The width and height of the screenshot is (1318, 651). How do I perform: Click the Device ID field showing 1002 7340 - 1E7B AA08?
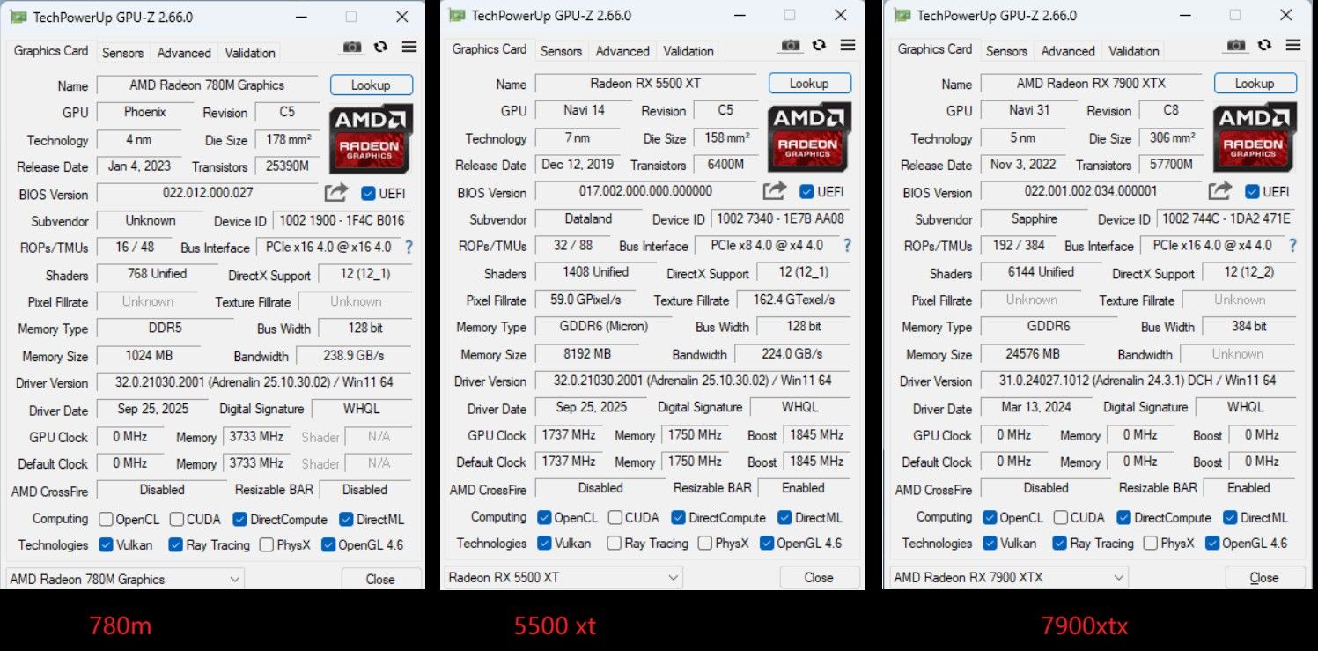pos(780,218)
